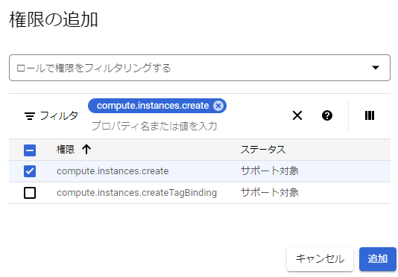Select the compute.instances.createTagBinding row text
Image resolution: width=398 pixels, height=277 pixels.
(136, 193)
